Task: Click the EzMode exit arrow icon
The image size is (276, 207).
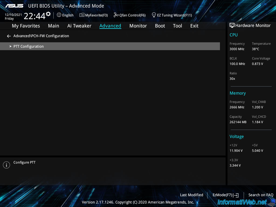Action: [x=236, y=195]
